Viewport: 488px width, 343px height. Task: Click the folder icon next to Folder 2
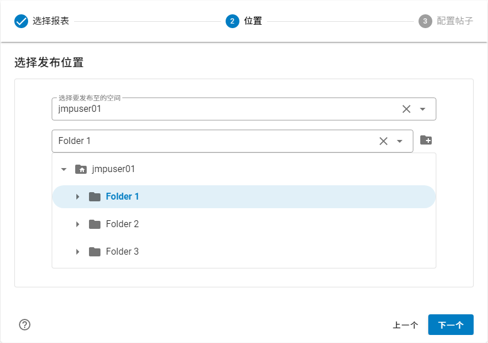[x=95, y=224]
